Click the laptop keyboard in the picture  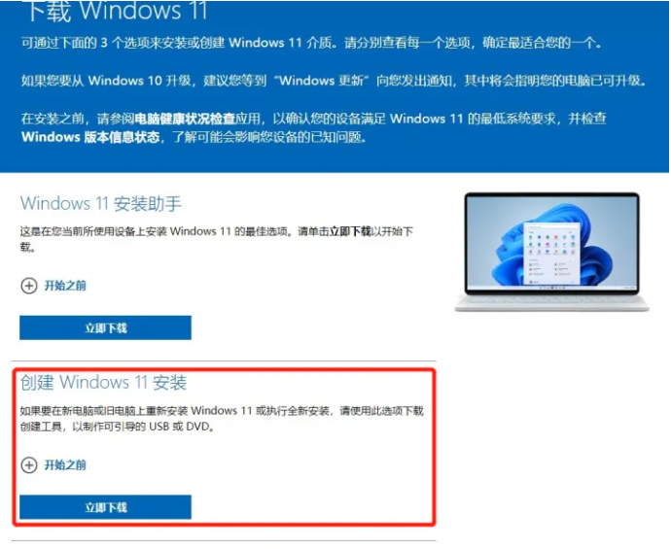pos(551,303)
